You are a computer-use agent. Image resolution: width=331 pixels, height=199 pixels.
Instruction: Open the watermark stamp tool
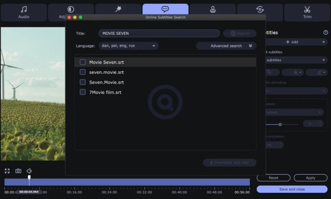tap(213, 10)
